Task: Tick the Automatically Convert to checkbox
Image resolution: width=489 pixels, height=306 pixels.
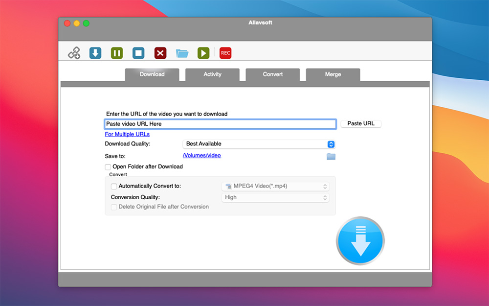Action: click(114, 187)
